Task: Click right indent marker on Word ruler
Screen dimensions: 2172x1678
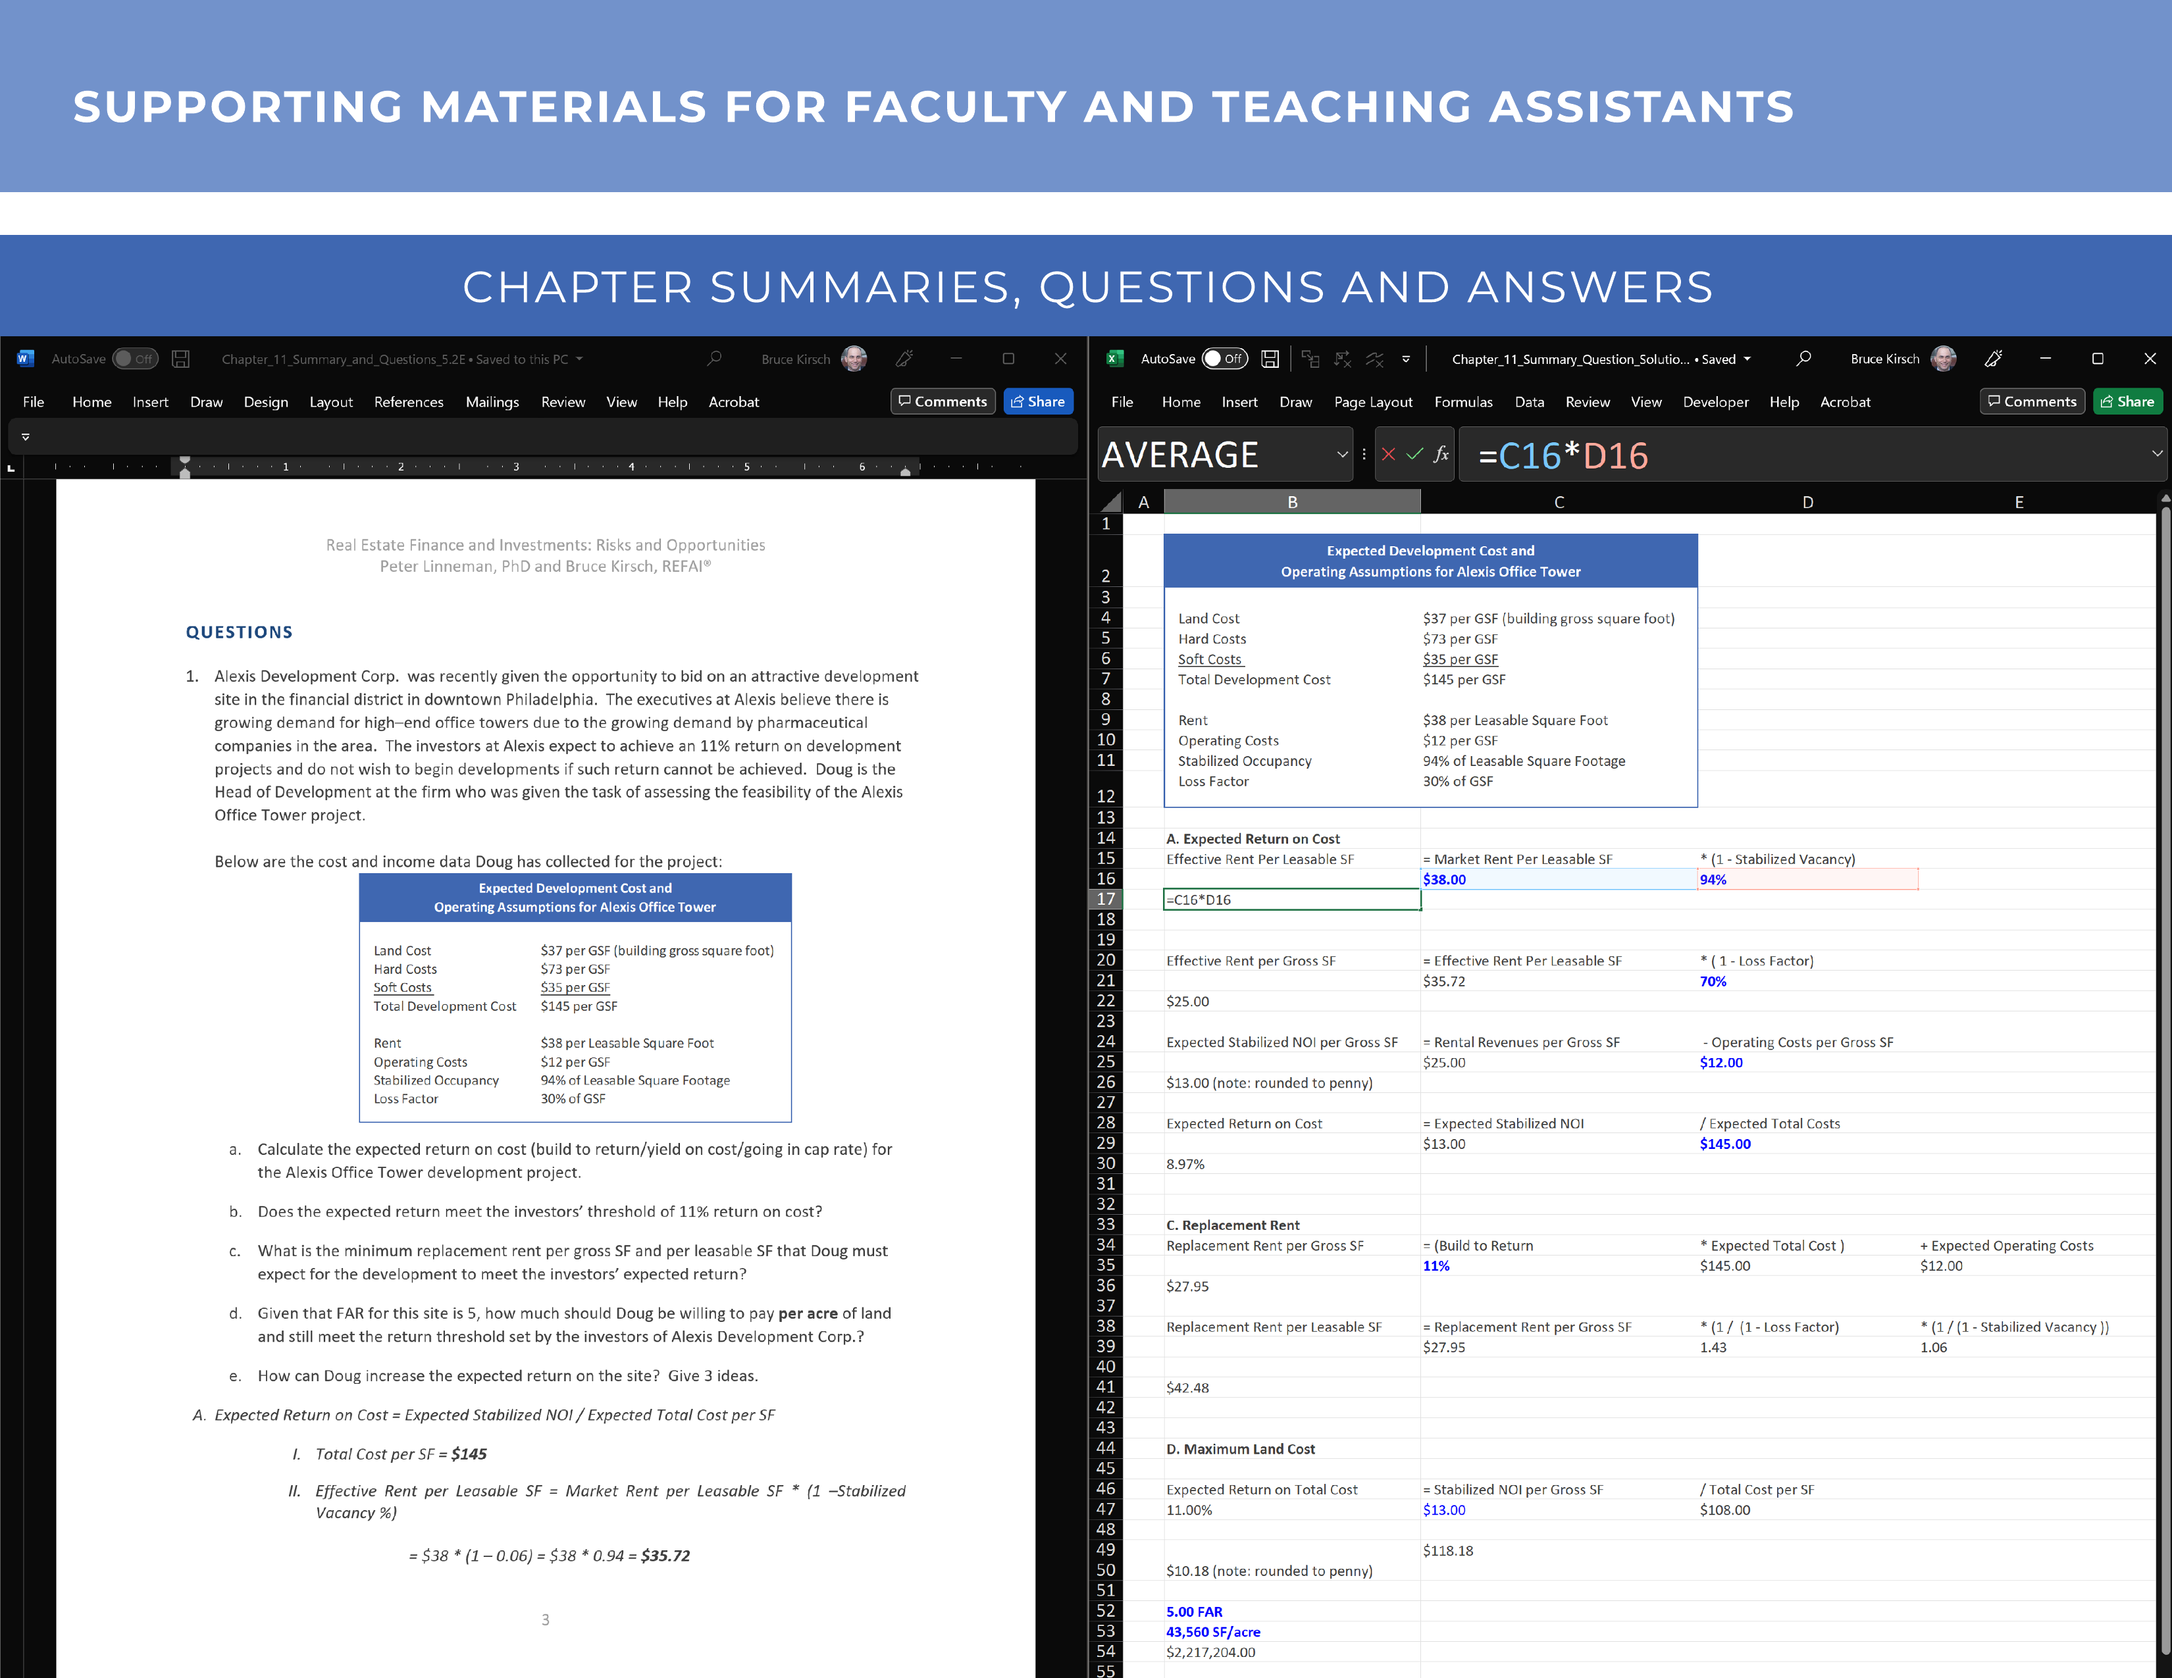Action: click(905, 472)
